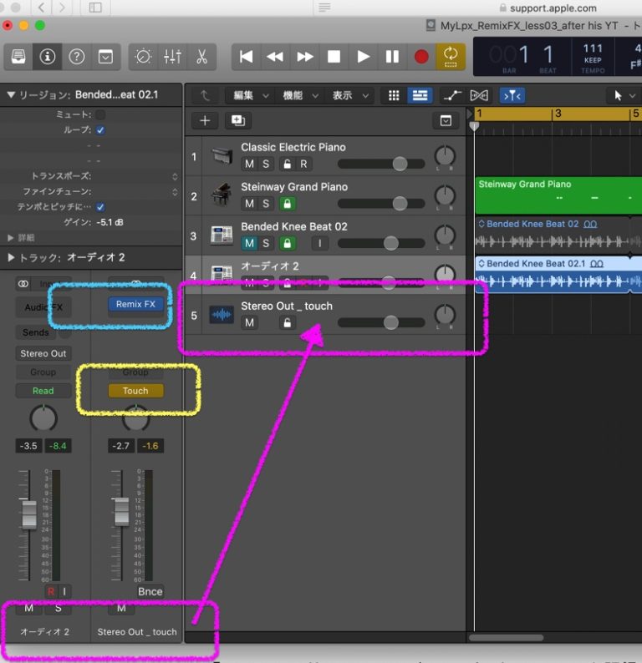Open the Read automation mode menu

click(43, 391)
